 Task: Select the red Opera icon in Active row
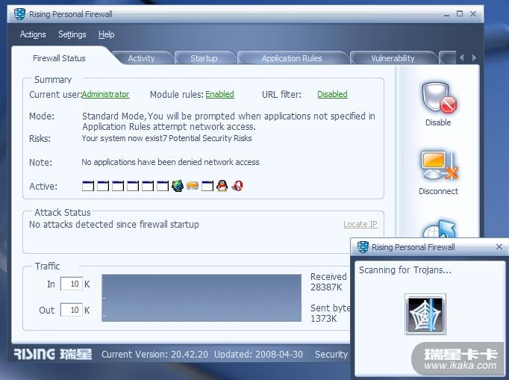point(237,186)
